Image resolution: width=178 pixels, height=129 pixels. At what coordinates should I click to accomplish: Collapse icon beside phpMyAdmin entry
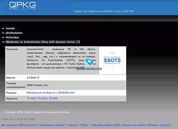coord(3,33)
